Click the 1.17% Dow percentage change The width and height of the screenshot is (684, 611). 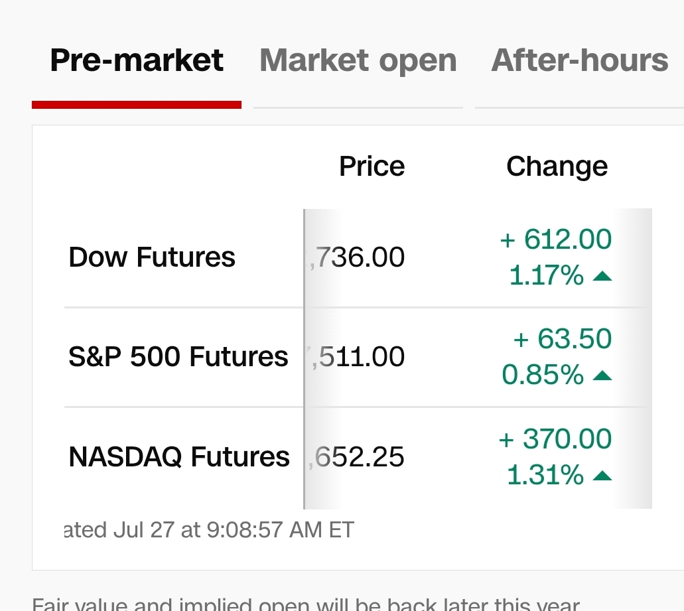[546, 275]
